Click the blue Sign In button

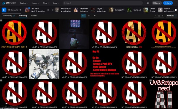[168, 3]
